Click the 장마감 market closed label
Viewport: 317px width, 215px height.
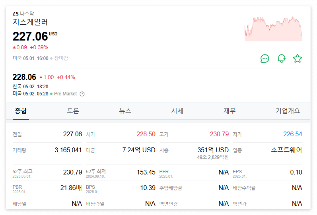[61, 58]
